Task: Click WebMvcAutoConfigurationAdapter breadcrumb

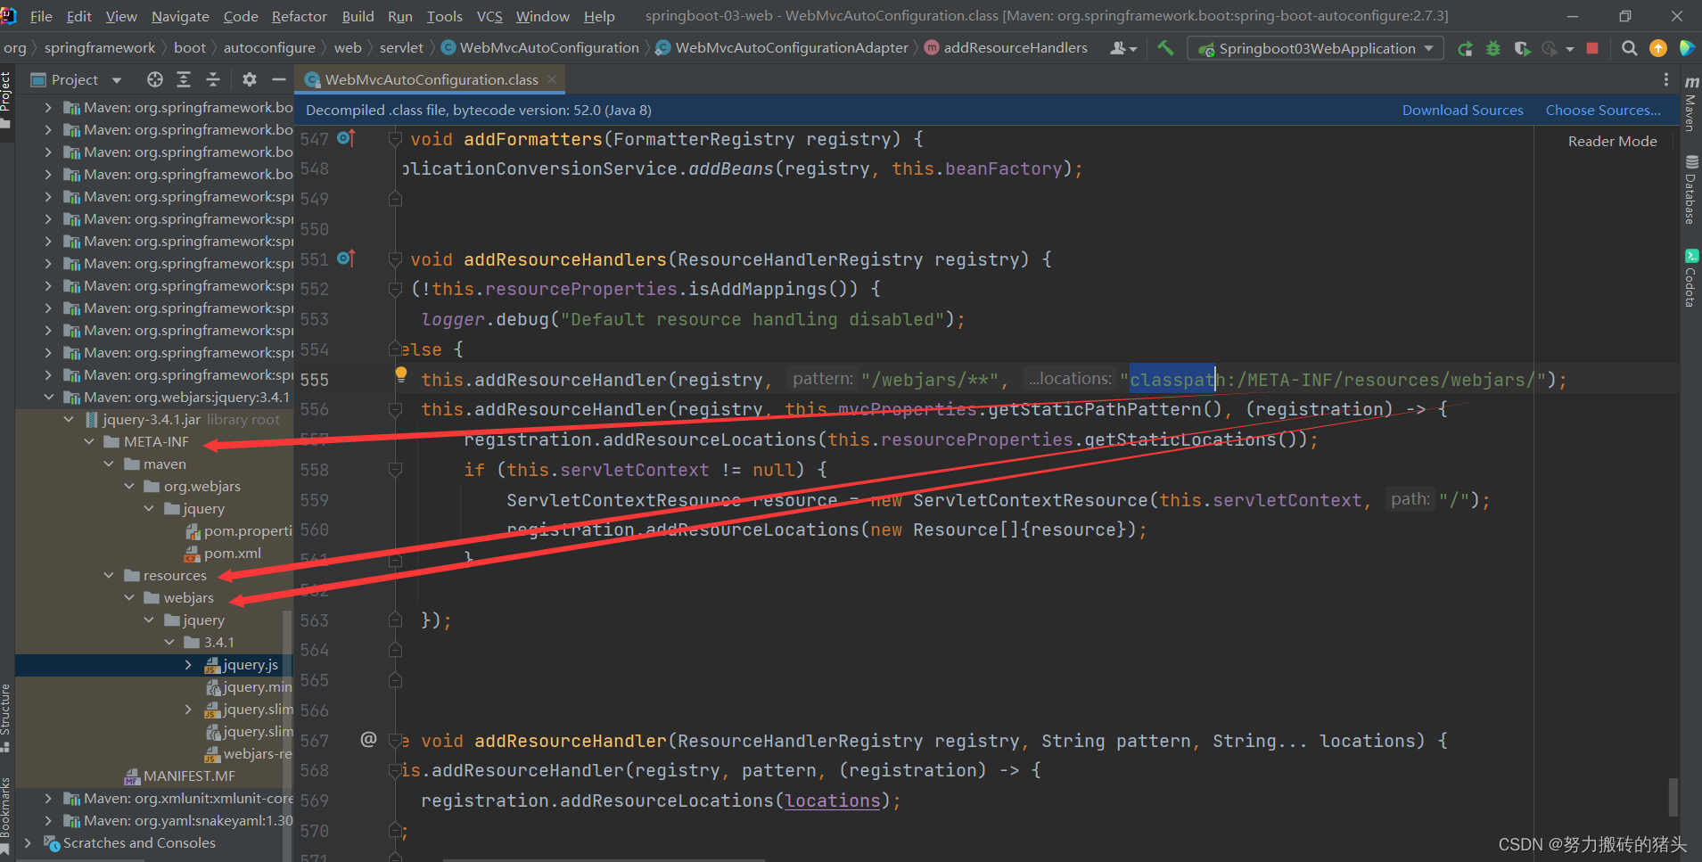Action: pos(791,47)
